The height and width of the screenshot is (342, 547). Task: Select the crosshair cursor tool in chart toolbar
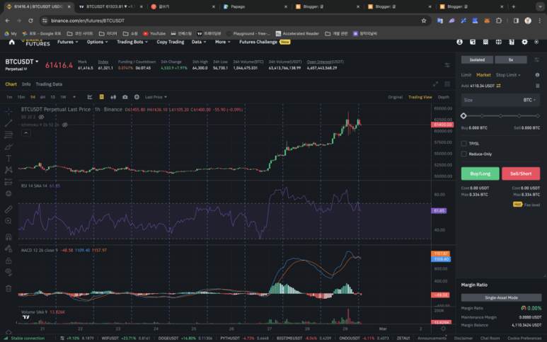[8, 111]
